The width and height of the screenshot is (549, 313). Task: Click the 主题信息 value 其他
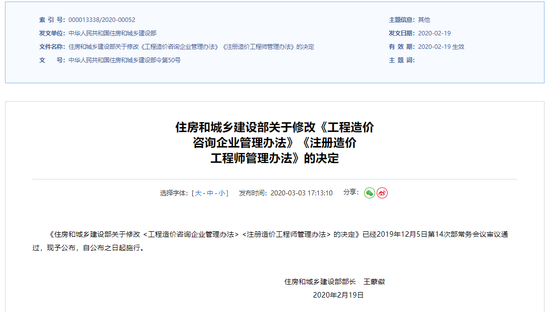(x=424, y=20)
